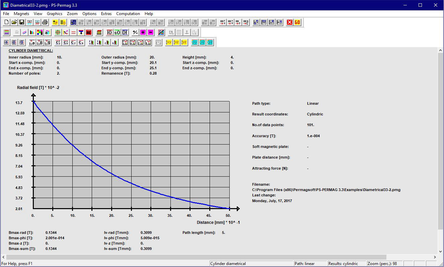Open the Computation menu

[128, 14]
